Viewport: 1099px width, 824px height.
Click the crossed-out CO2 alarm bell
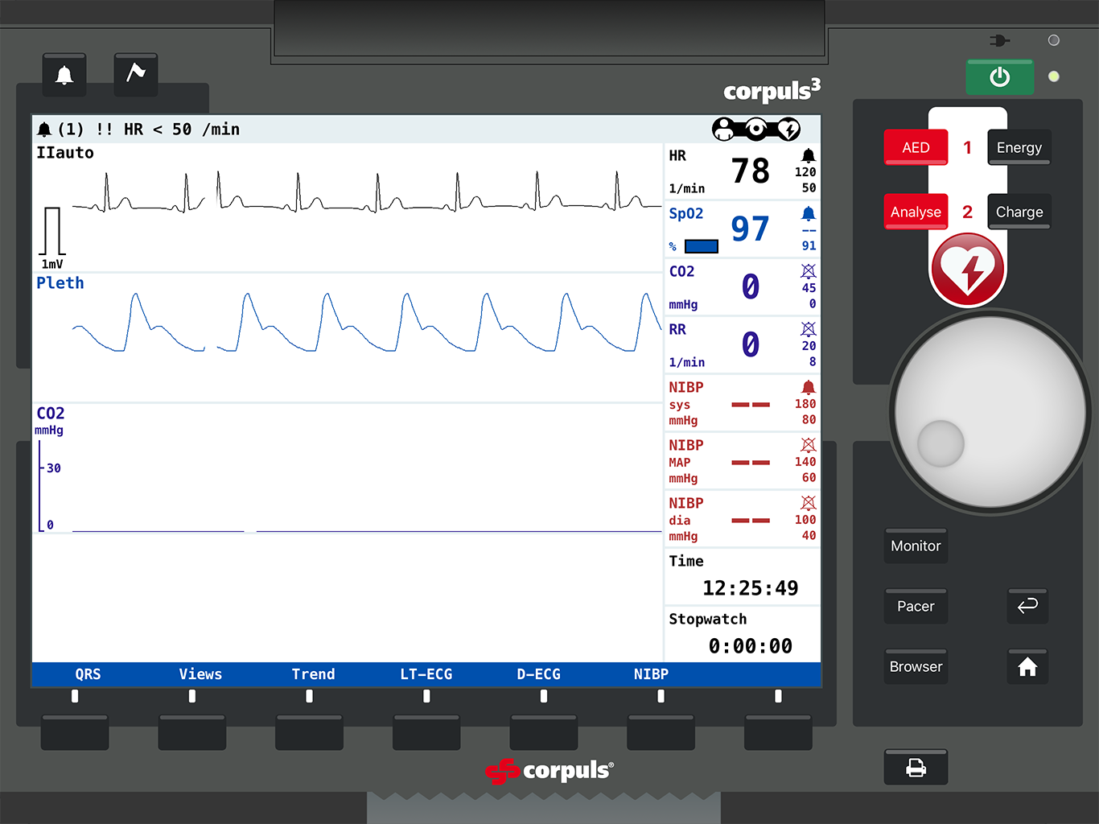tap(809, 271)
